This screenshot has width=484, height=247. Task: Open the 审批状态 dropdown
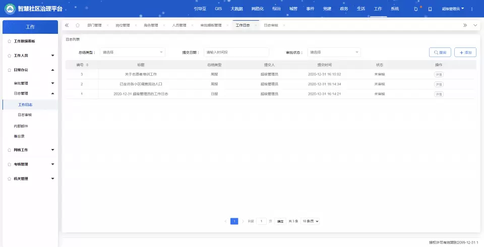click(x=334, y=52)
